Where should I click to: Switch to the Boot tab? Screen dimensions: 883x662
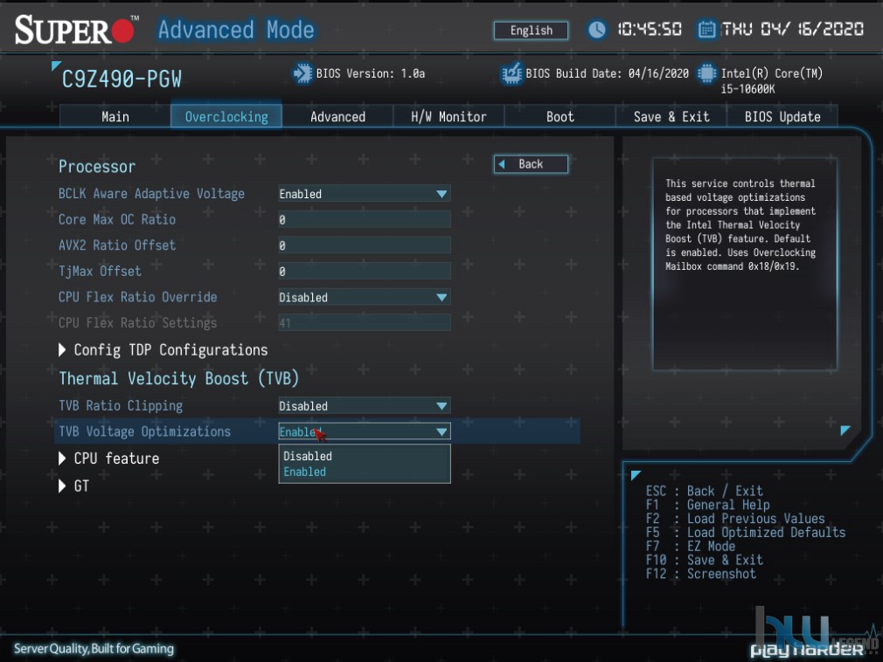(560, 116)
